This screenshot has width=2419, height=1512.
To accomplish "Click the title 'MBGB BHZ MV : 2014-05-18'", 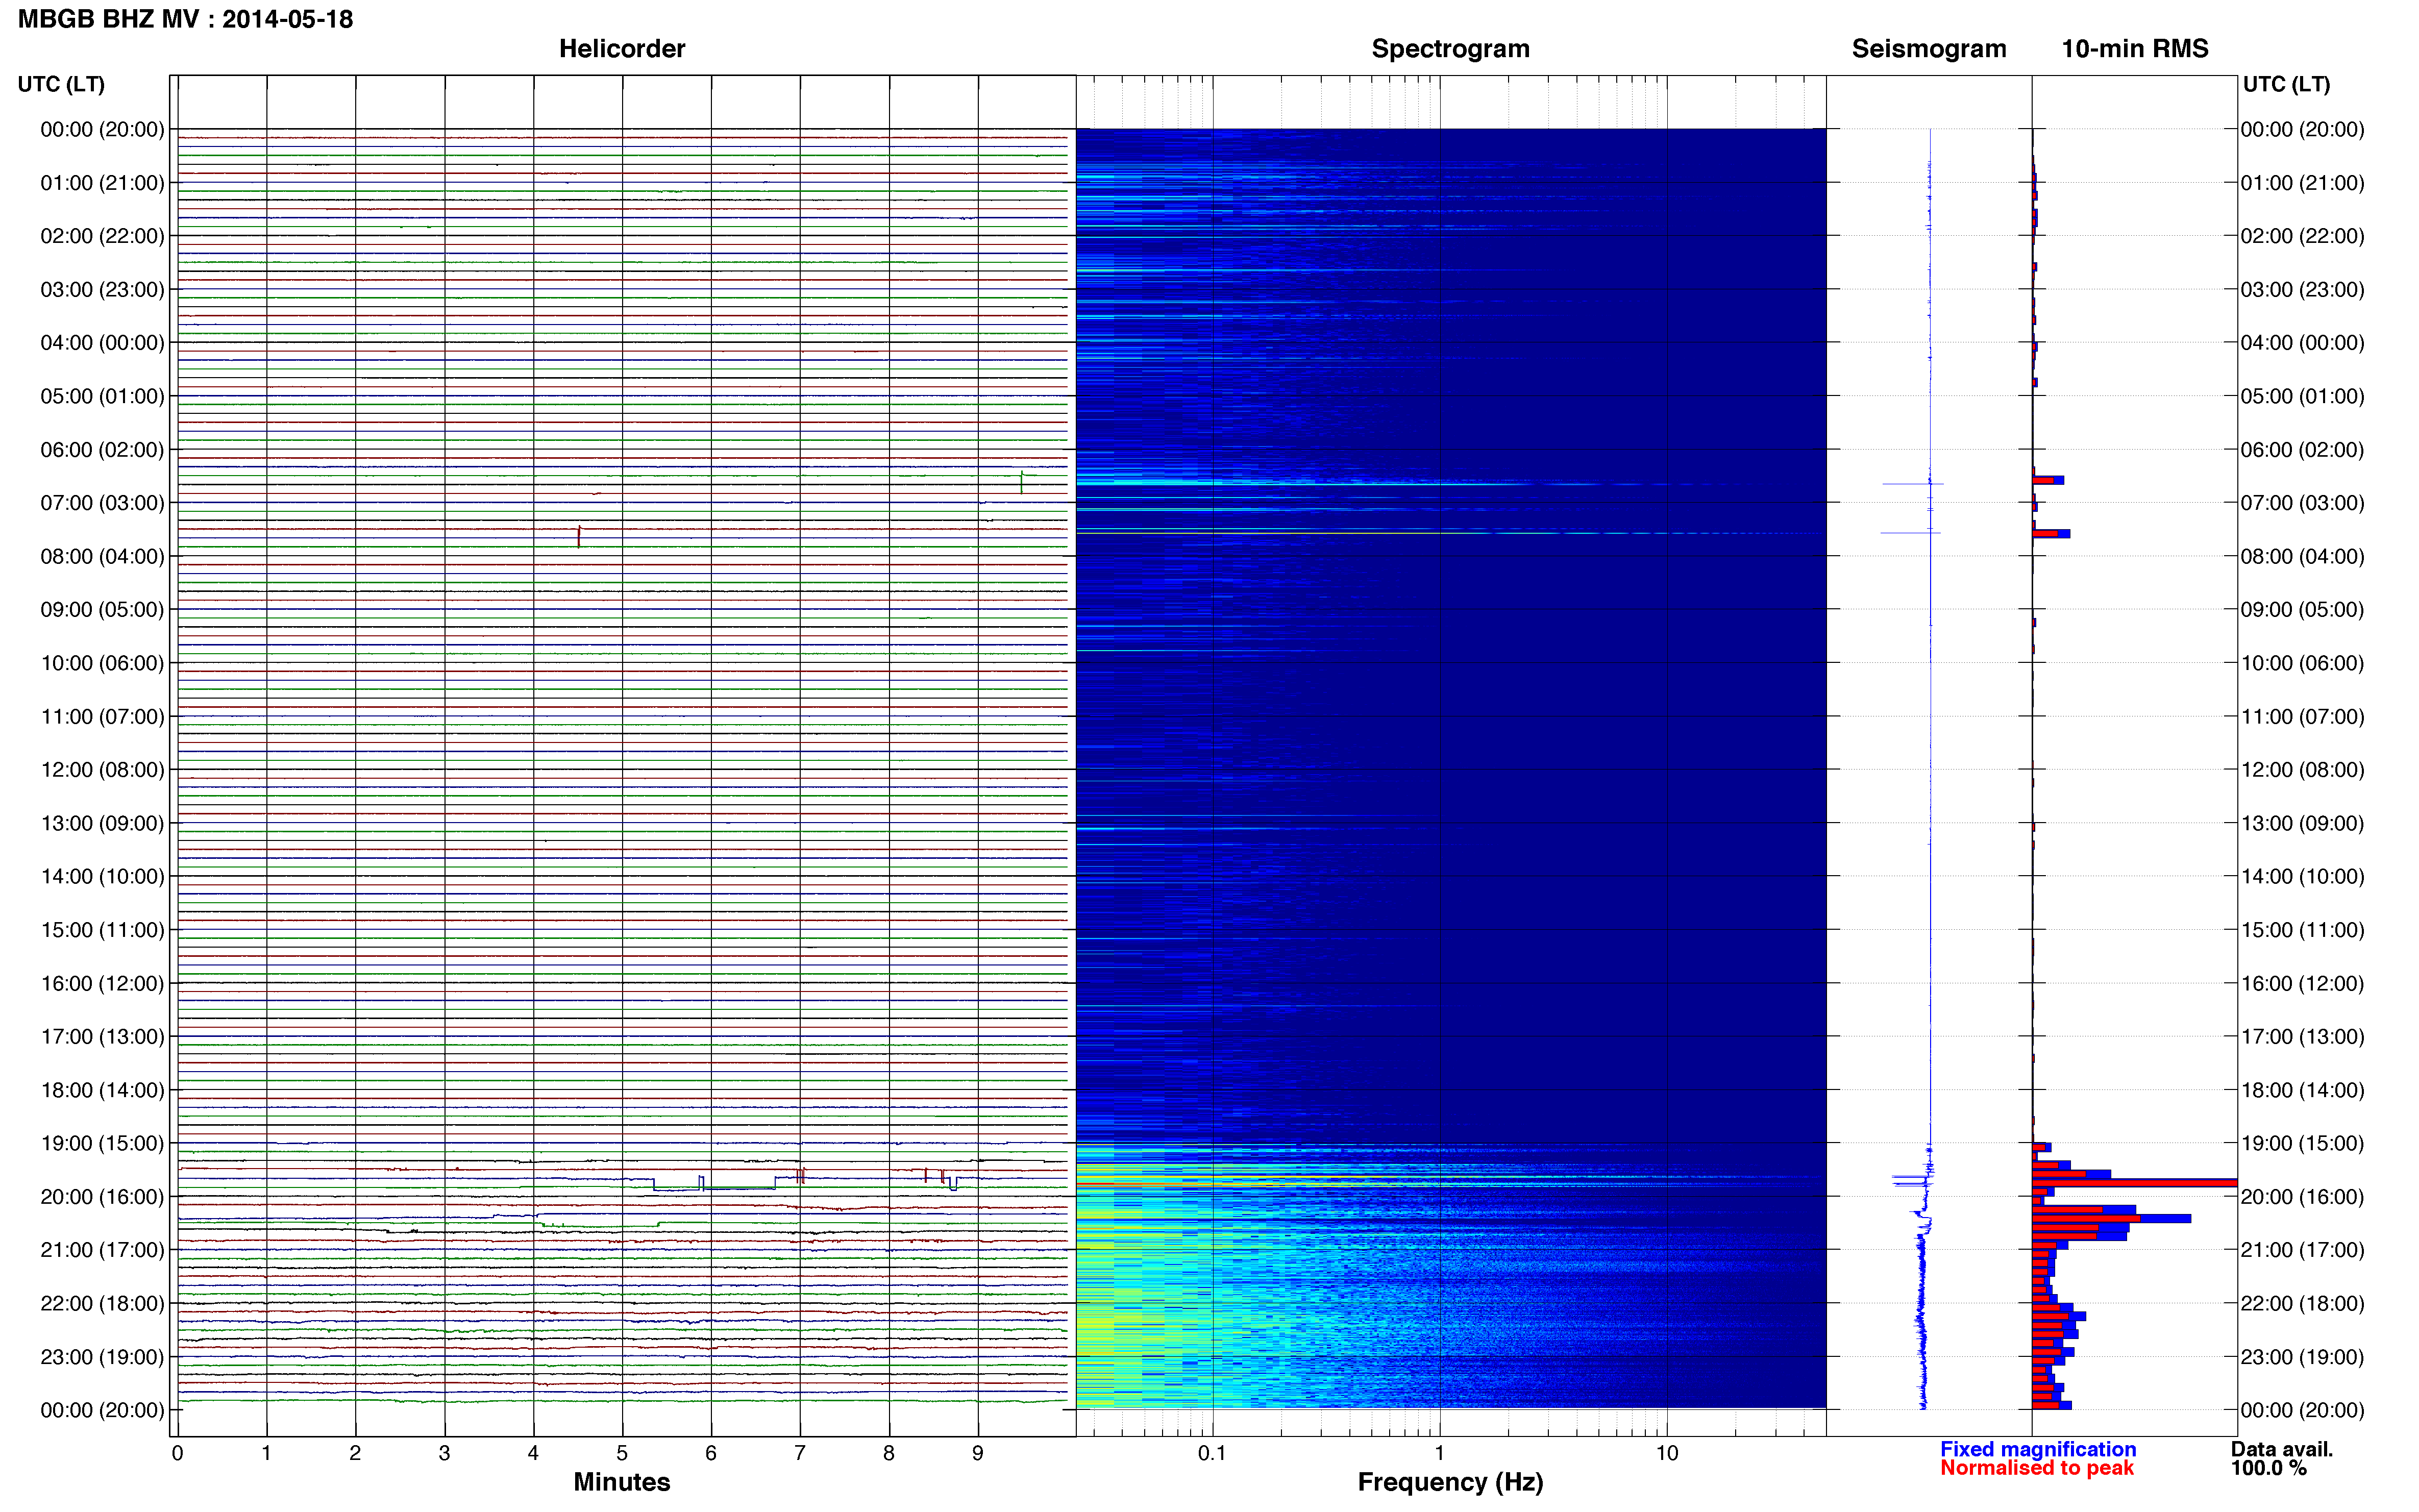I will [x=186, y=19].
